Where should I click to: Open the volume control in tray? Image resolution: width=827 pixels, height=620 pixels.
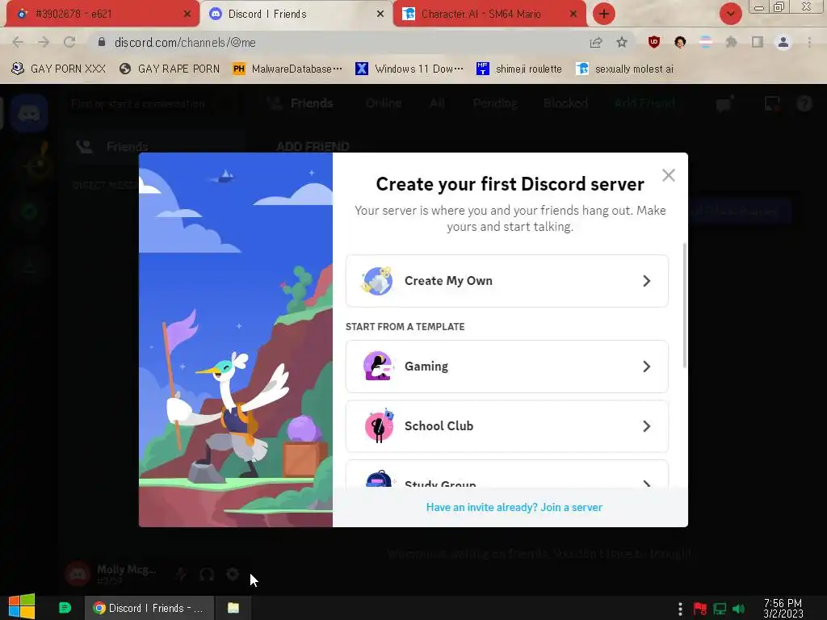pos(739,609)
